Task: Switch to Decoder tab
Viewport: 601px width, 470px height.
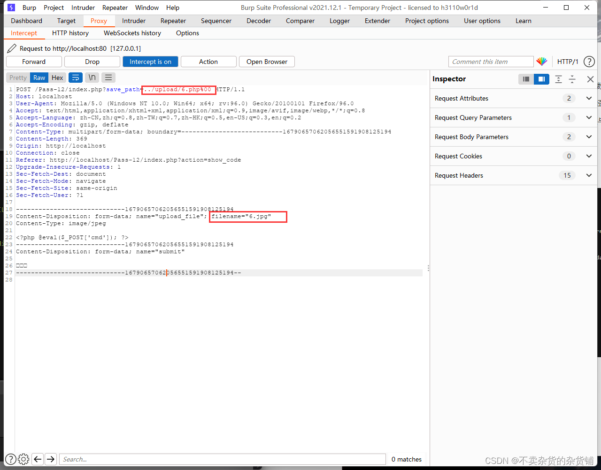Action: click(259, 21)
